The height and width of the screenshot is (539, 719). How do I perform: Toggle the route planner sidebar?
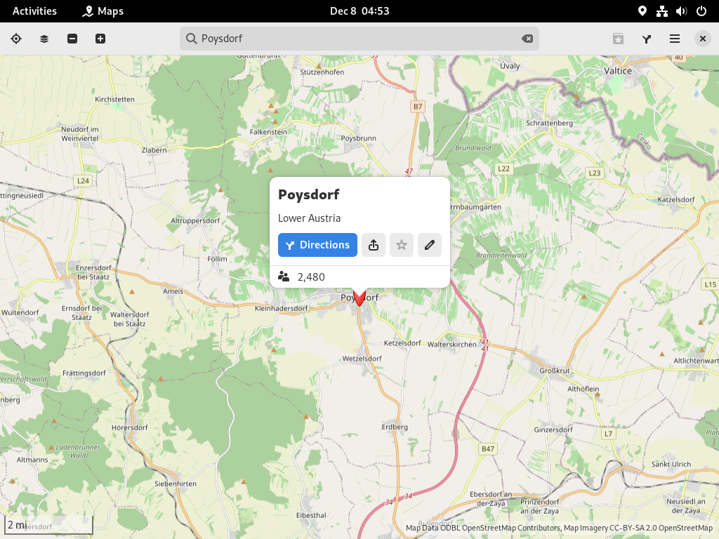(x=647, y=39)
